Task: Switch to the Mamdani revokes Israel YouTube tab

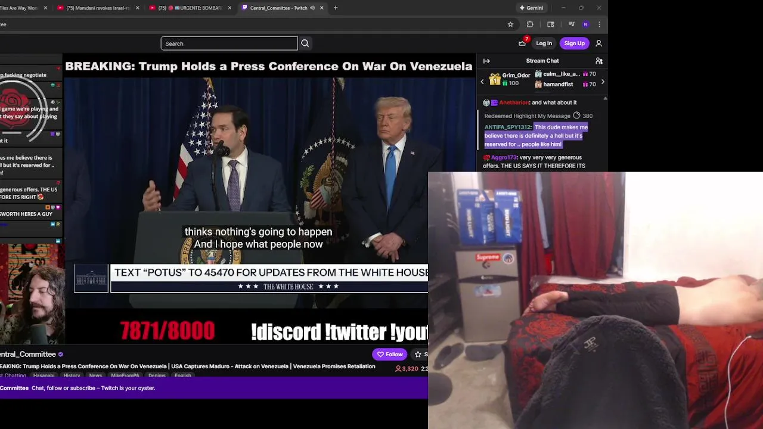Action: 98,8
